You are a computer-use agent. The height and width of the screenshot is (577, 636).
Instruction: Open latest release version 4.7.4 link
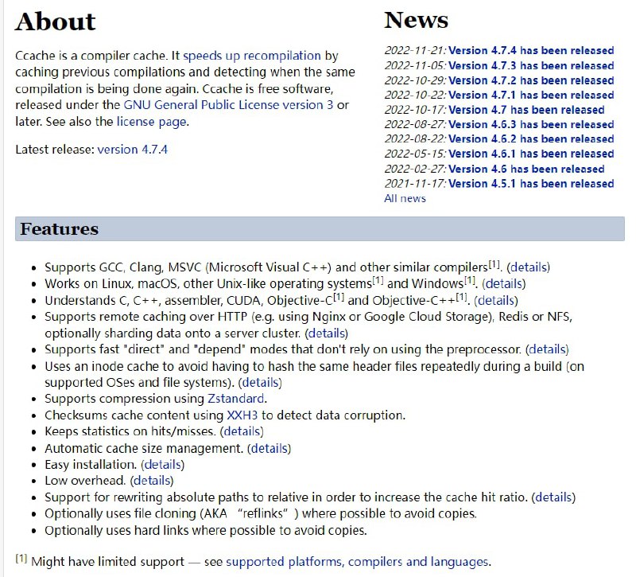tap(132, 149)
